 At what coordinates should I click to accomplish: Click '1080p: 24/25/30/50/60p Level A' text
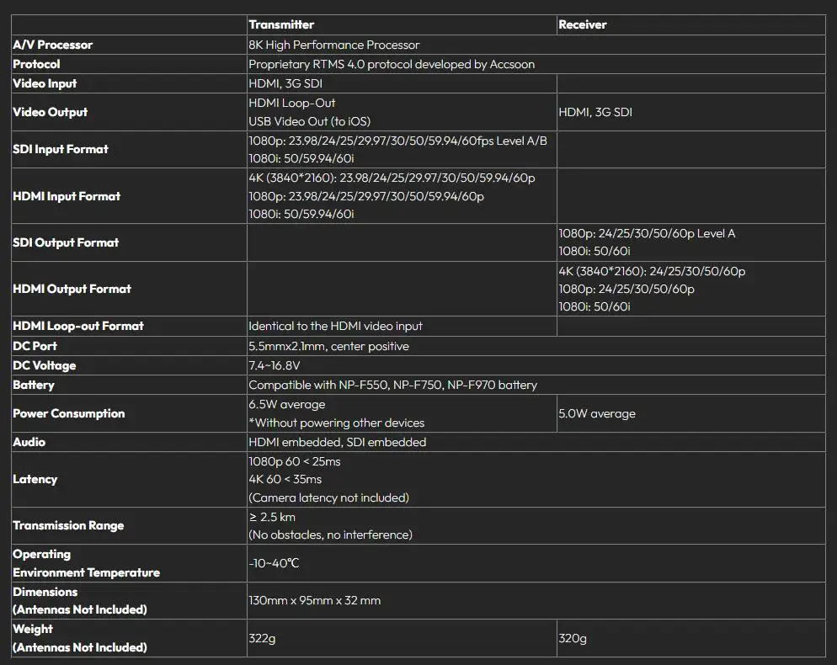(x=647, y=233)
